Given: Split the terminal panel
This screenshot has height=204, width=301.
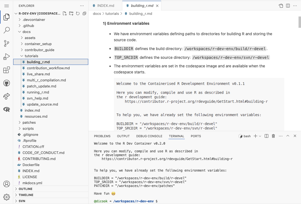Looking at the screenshot, I should [x=266, y=136].
